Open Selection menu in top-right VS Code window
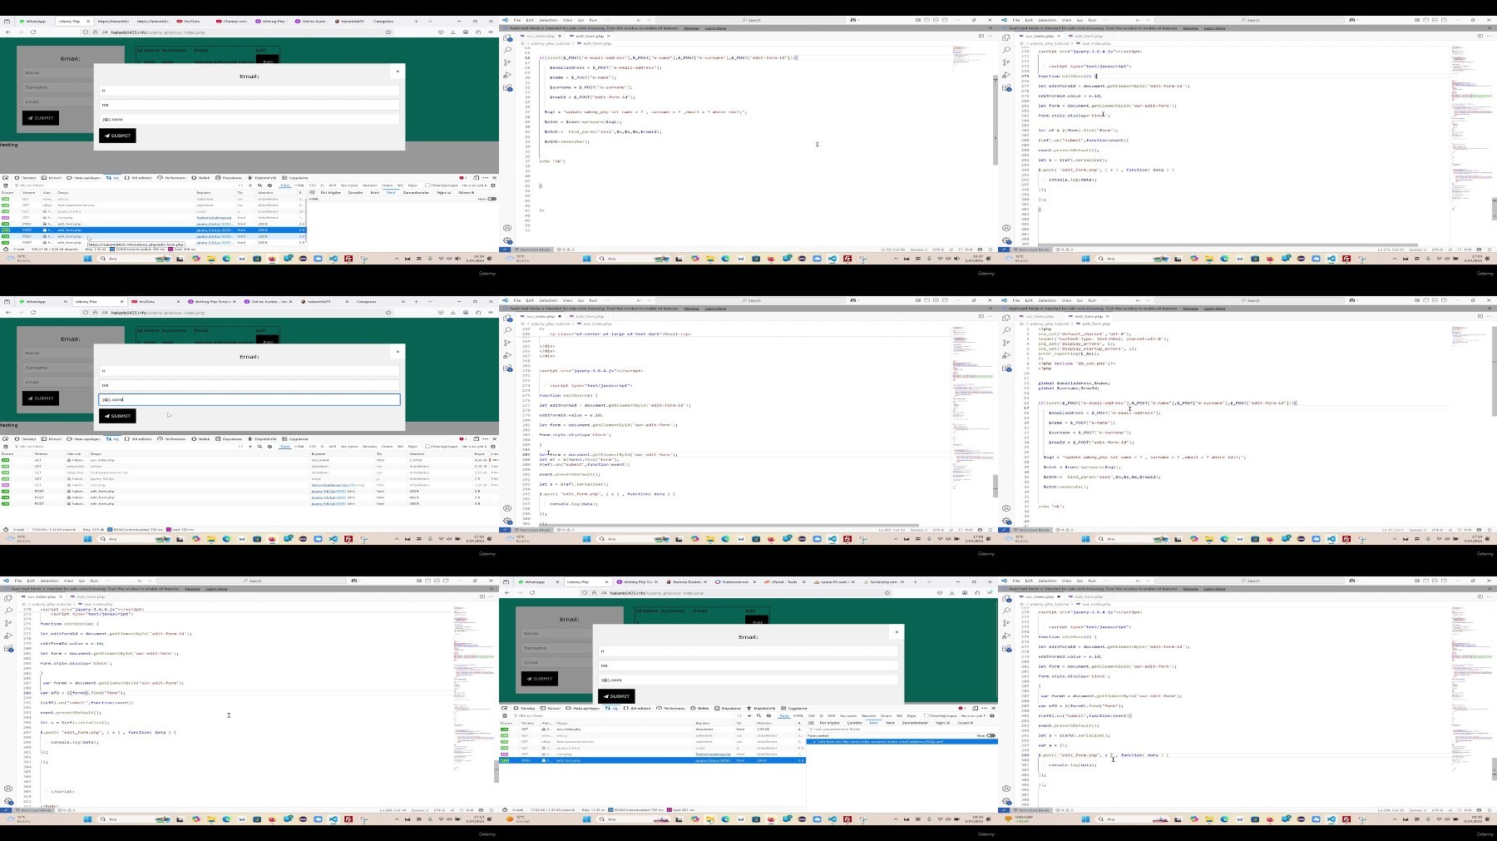This screenshot has height=841, width=1497. pyautogui.click(x=1047, y=20)
